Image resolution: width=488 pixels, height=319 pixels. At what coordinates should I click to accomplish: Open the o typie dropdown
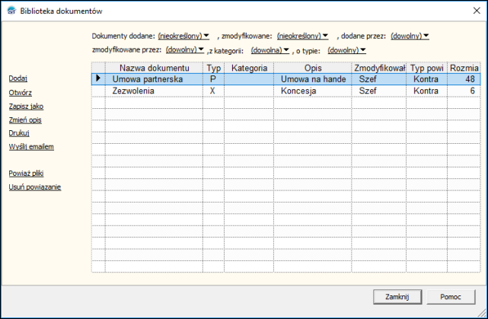click(346, 49)
